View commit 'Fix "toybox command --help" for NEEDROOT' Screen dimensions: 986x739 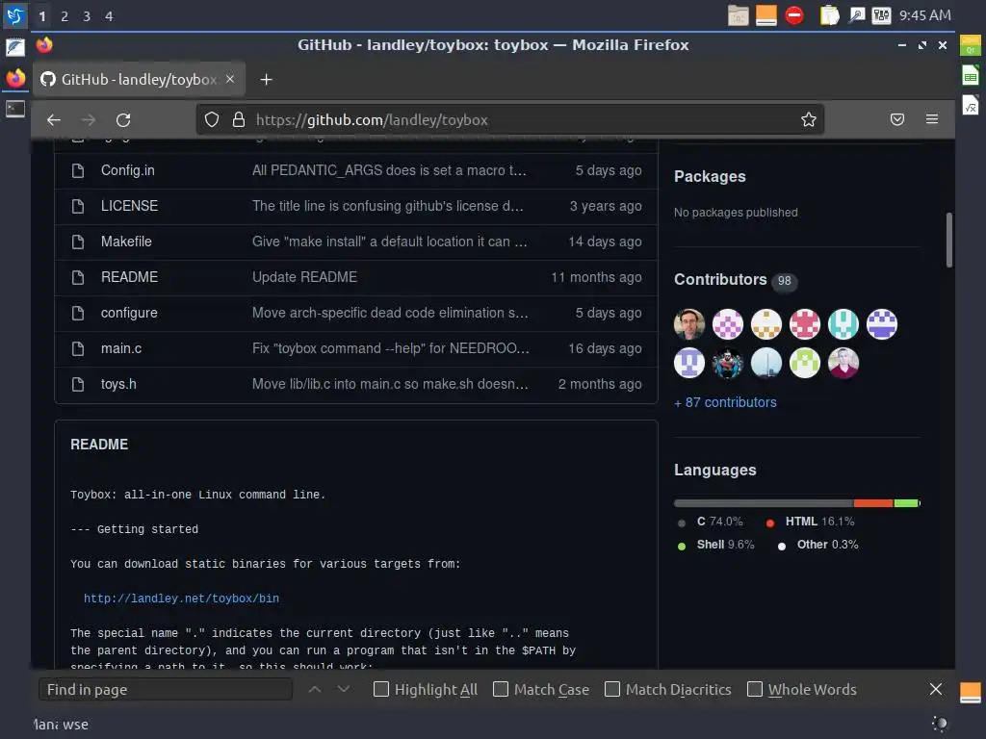coord(391,348)
